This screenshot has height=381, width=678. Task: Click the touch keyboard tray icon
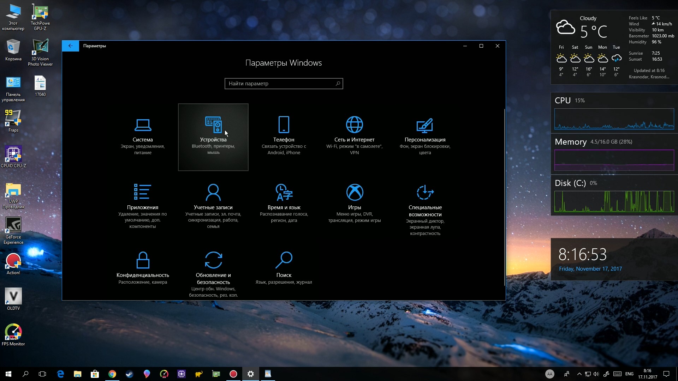(x=617, y=374)
